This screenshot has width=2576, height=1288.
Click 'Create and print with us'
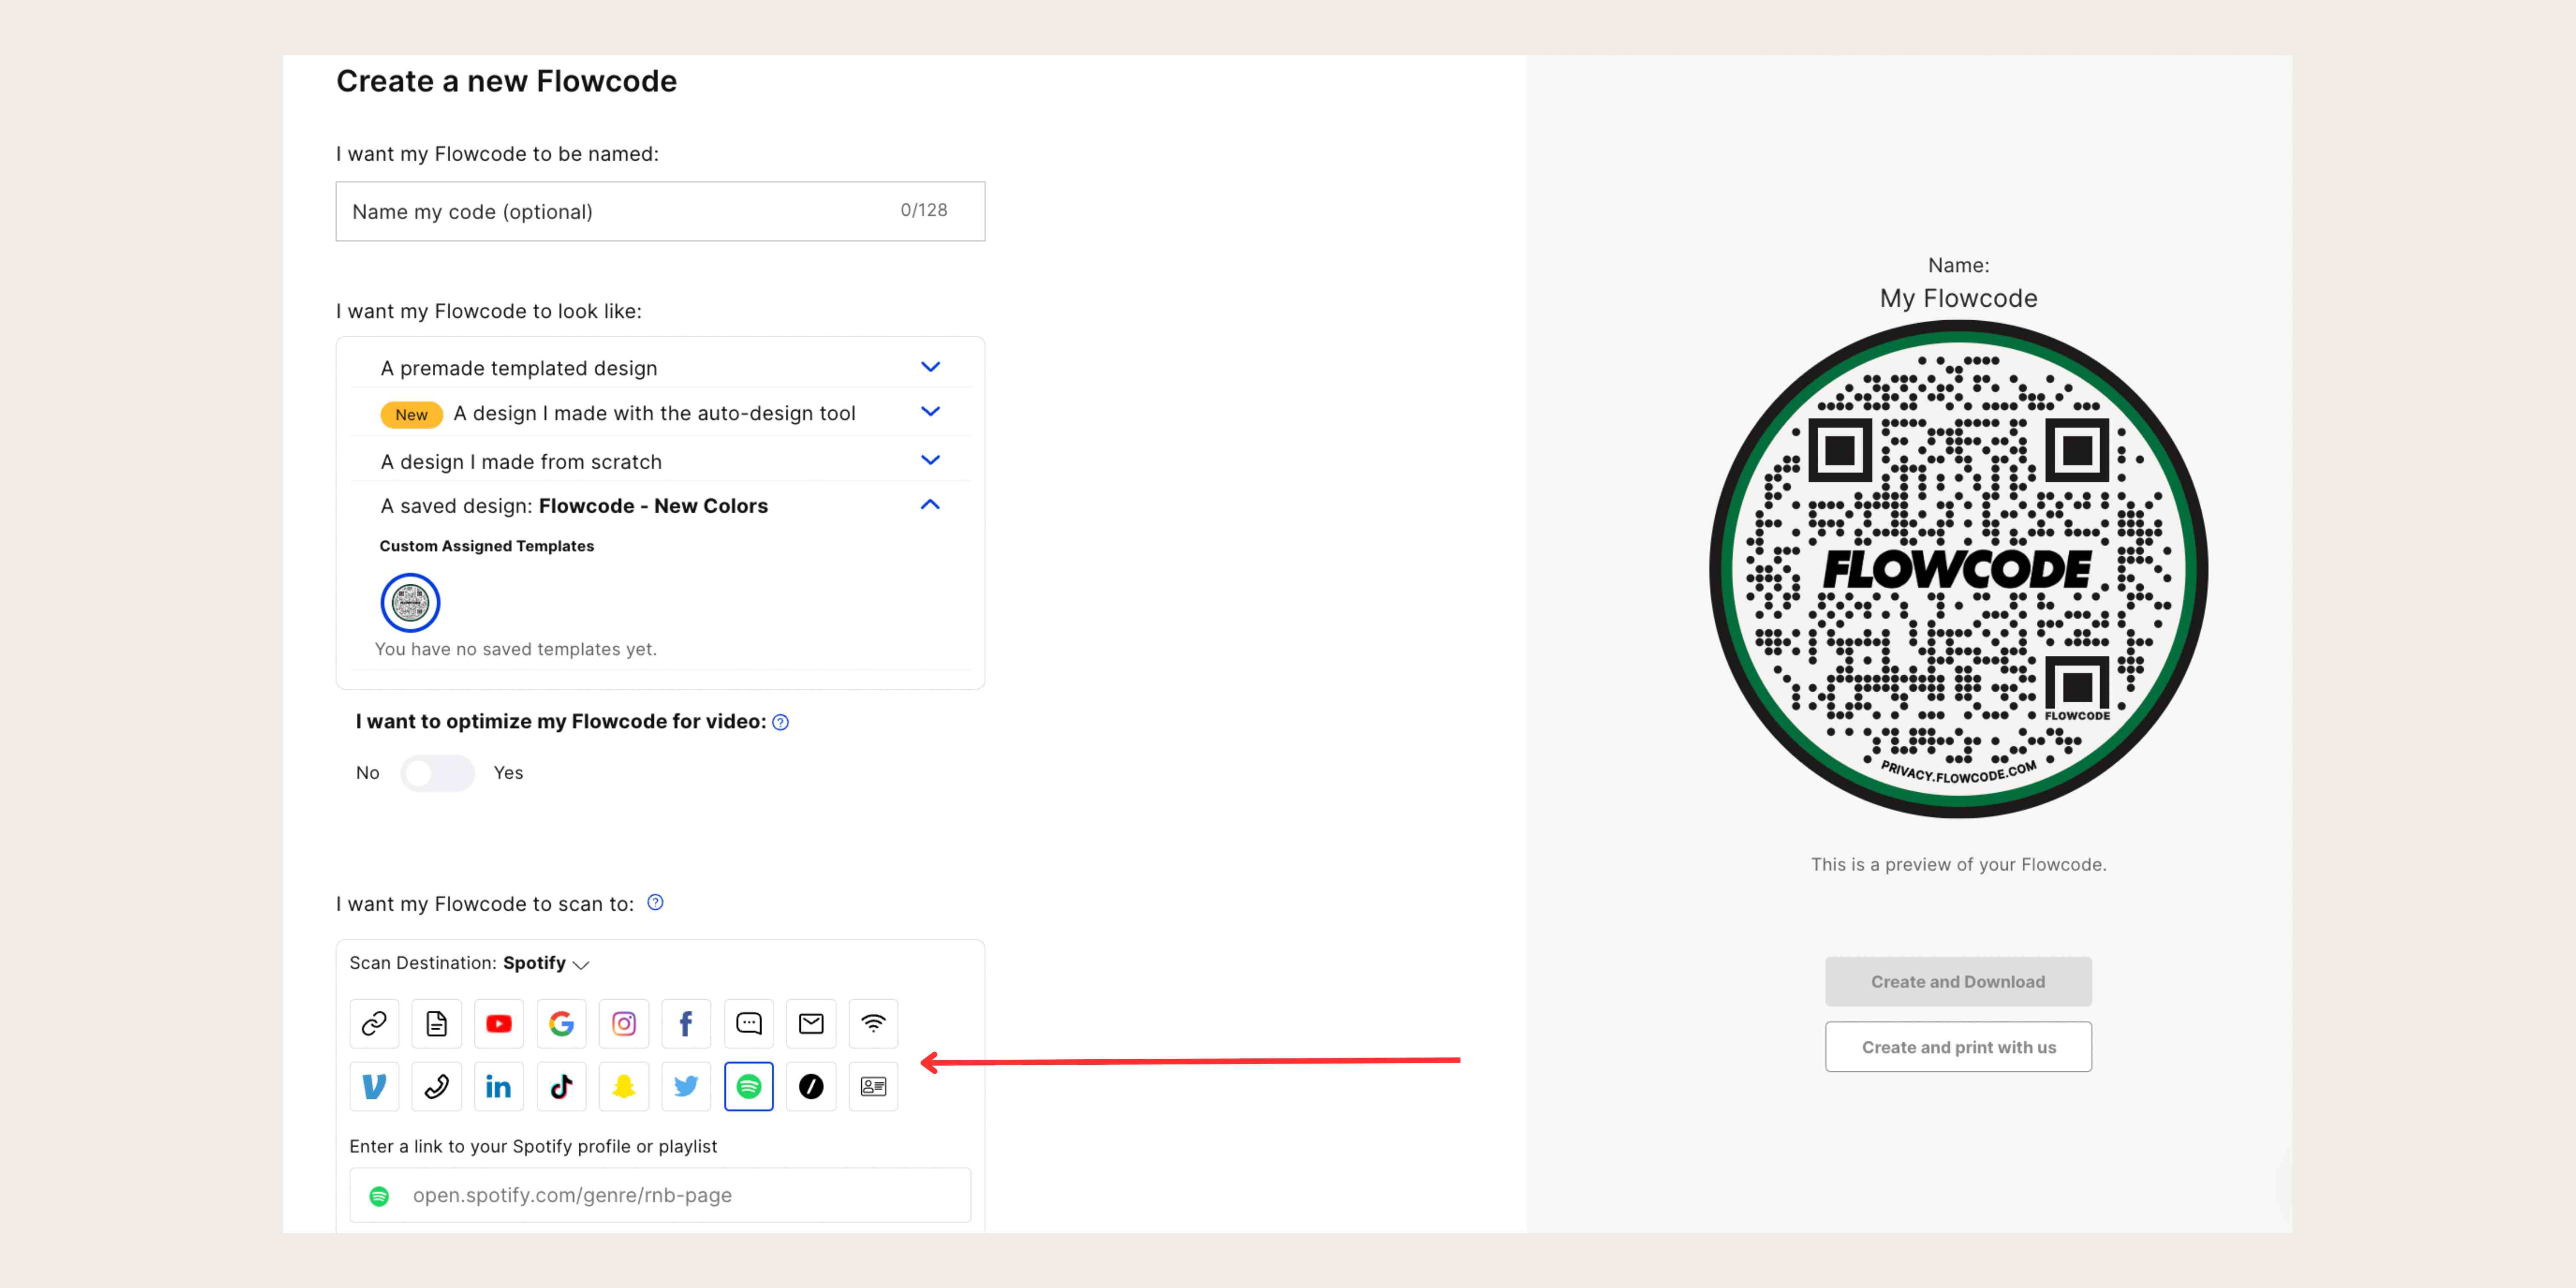[1957, 1046]
